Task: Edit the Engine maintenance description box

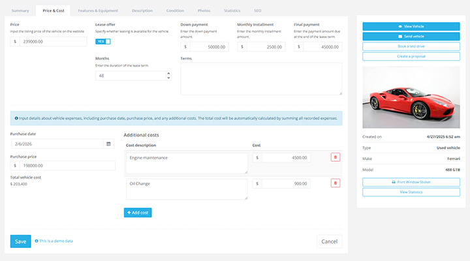Action: pos(187,163)
